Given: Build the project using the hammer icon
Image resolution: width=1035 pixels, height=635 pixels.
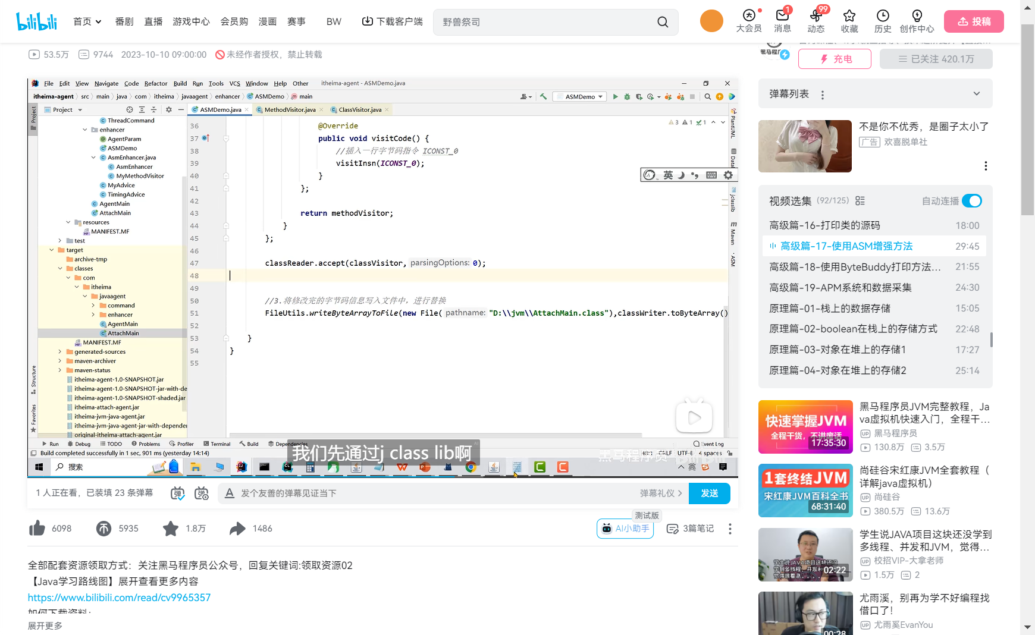Looking at the screenshot, I should [x=543, y=96].
